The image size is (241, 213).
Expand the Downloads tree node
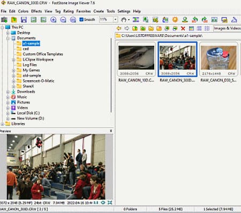(7, 92)
